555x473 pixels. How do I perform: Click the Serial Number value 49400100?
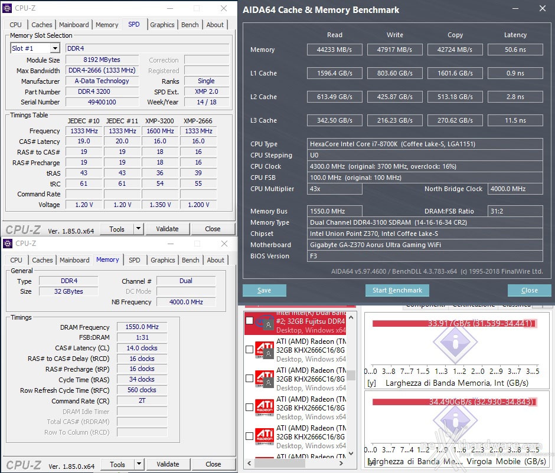(102, 102)
